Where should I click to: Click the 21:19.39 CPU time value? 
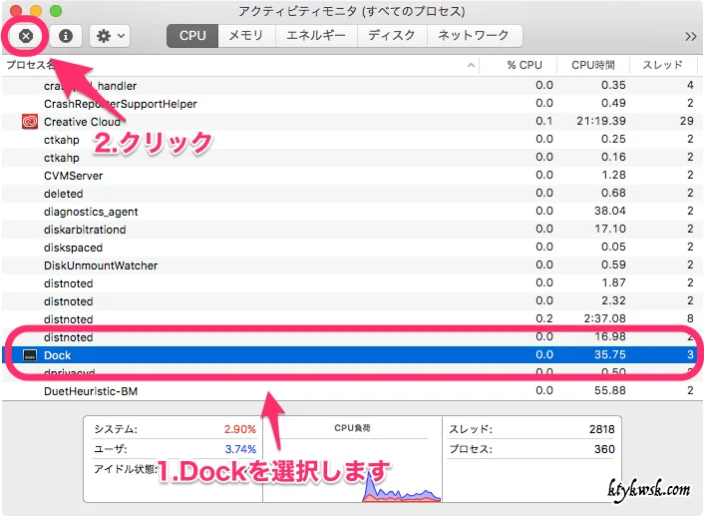601,121
